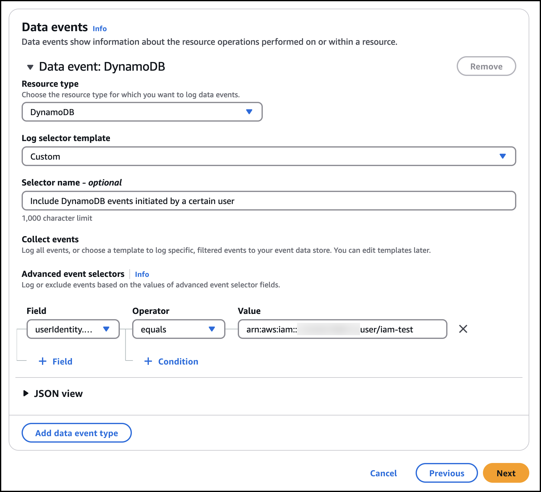Go to the Previous step
541x492 pixels.
(x=447, y=473)
